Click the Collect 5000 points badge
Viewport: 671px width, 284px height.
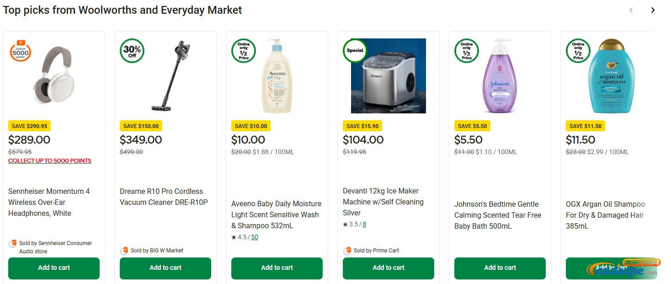(x=21, y=52)
